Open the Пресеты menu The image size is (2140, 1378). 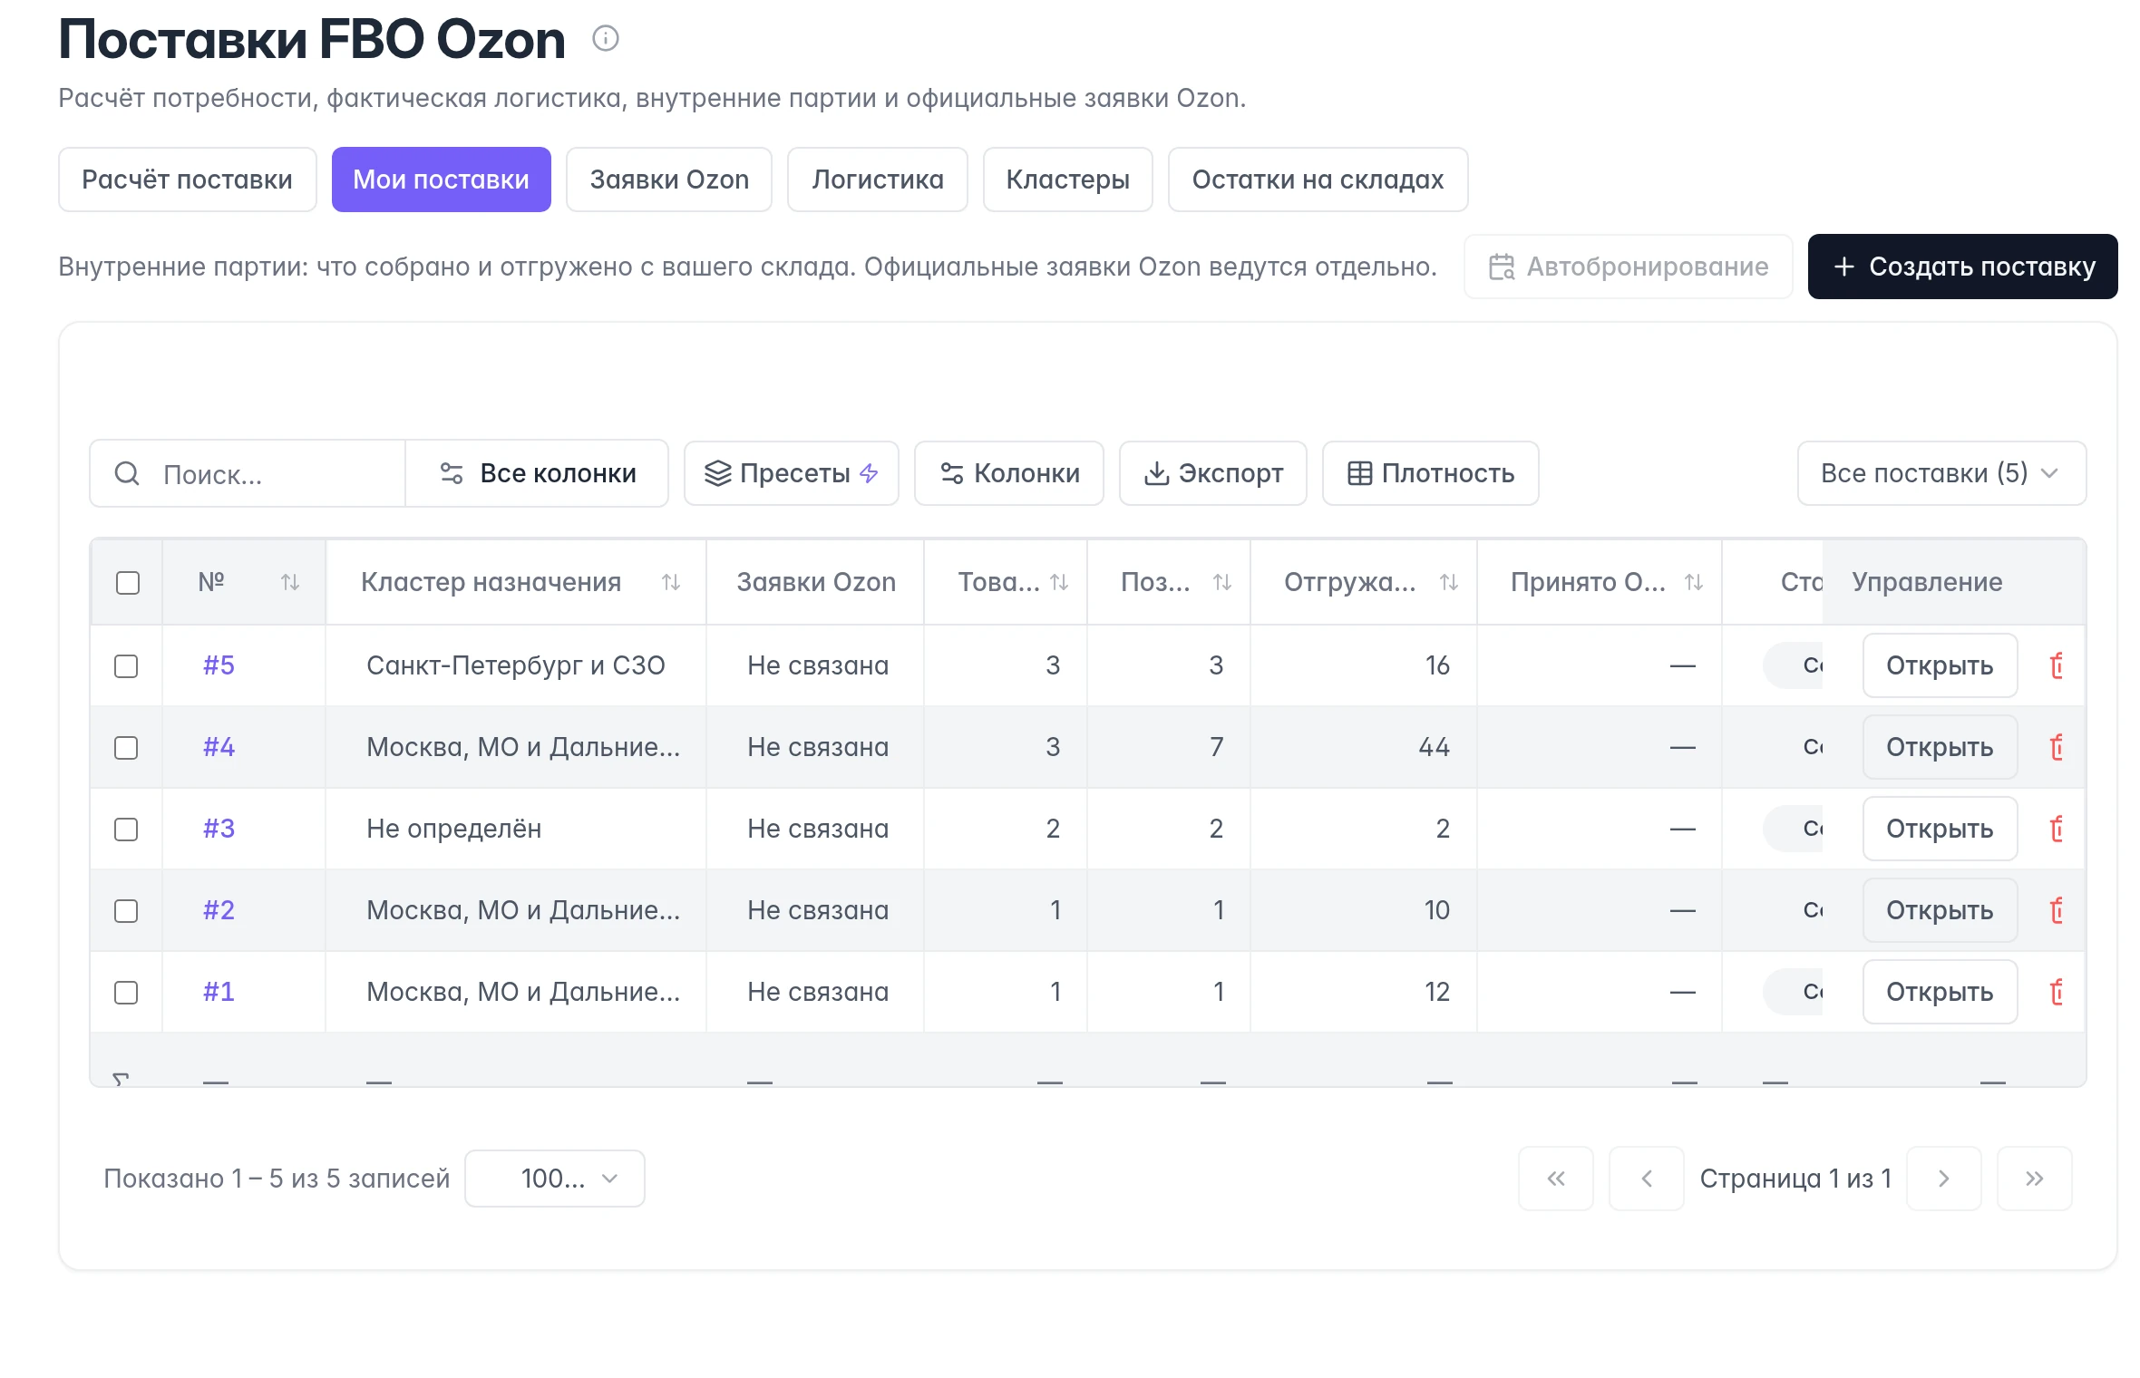791,473
